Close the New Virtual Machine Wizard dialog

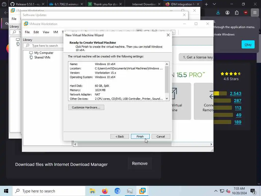pyautogui.click(x=168, y=35)
